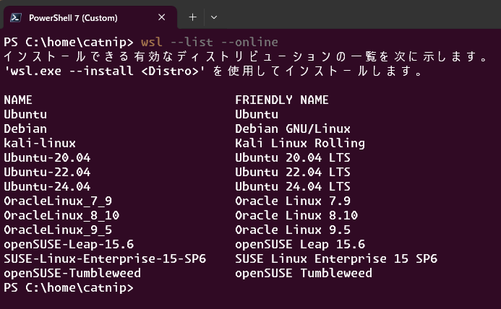Click the typed "wsl --list --online" command
The image size is (501, 309).
(x=209, y=42)
